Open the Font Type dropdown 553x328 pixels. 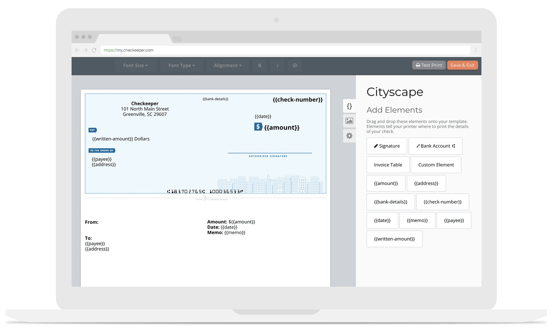(181, 65)
